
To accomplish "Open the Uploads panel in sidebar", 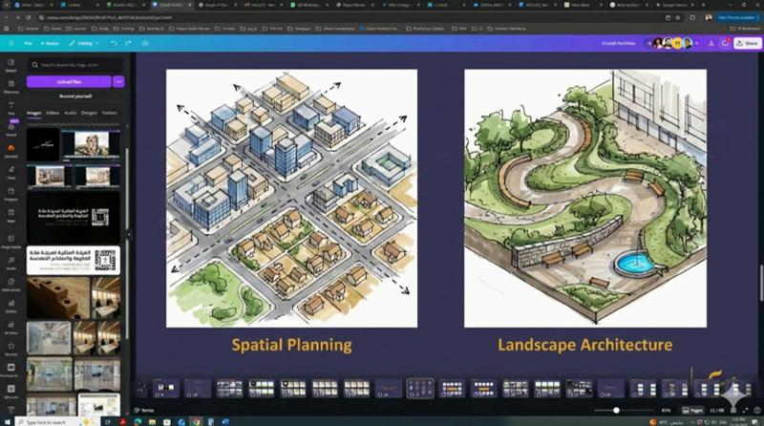I will click(11, 151).
